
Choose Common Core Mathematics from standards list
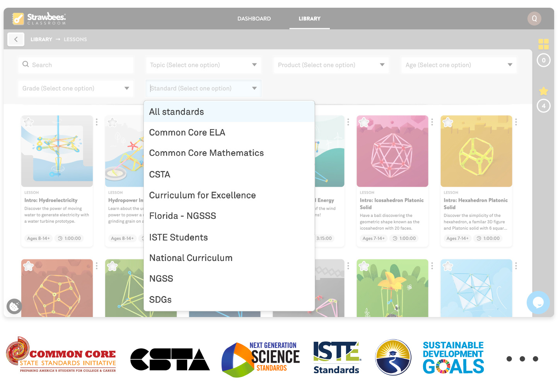(x=206, y=153)
